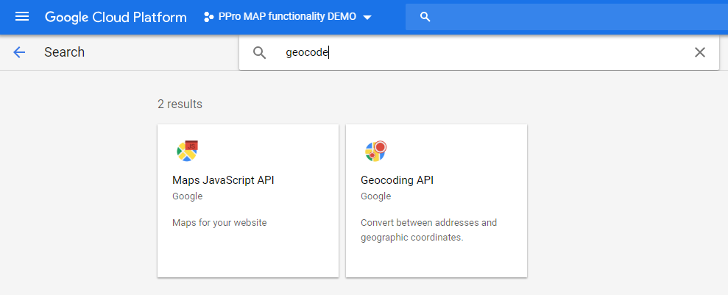
Task: Click the project hexagon dots icon
Action: [208, 17]
